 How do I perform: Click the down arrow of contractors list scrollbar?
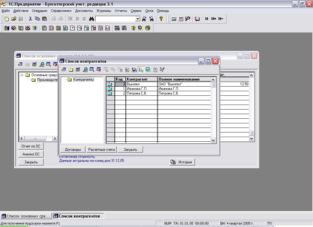click(x=213, y=140)
